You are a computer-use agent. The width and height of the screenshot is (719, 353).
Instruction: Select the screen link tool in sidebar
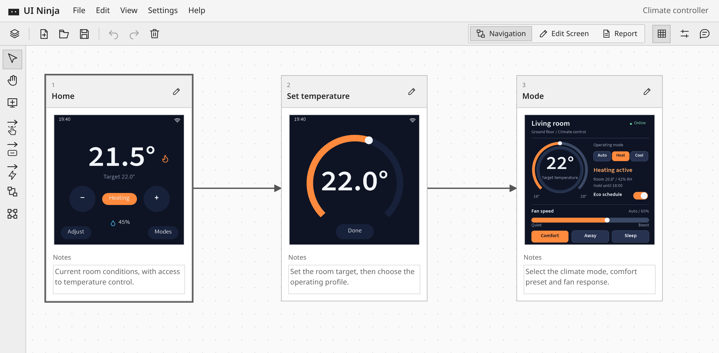coord(12,191)
